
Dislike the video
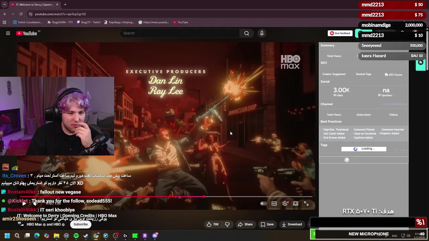point(227,224)
